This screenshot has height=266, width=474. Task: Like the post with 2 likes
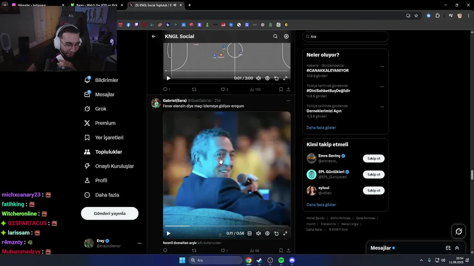(x=224, y=89)
